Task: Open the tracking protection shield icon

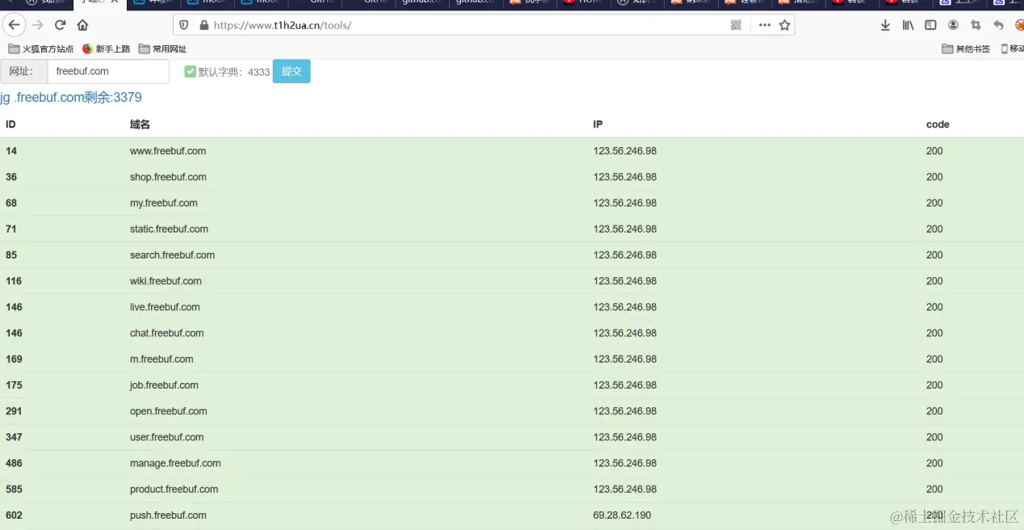Action: click(x=185, y=25)
